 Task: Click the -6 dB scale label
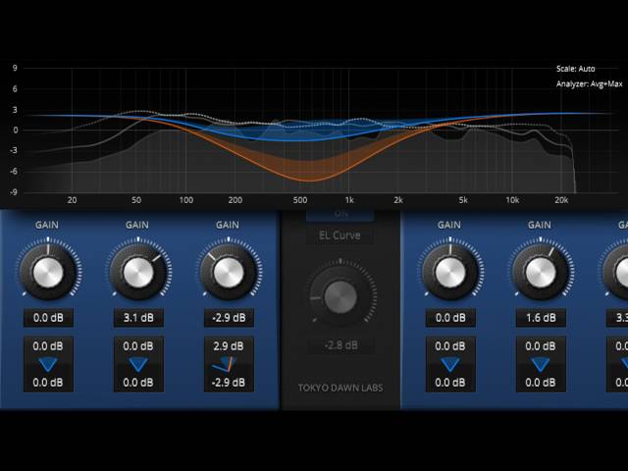pyautogui.click(x=14, y=172)
